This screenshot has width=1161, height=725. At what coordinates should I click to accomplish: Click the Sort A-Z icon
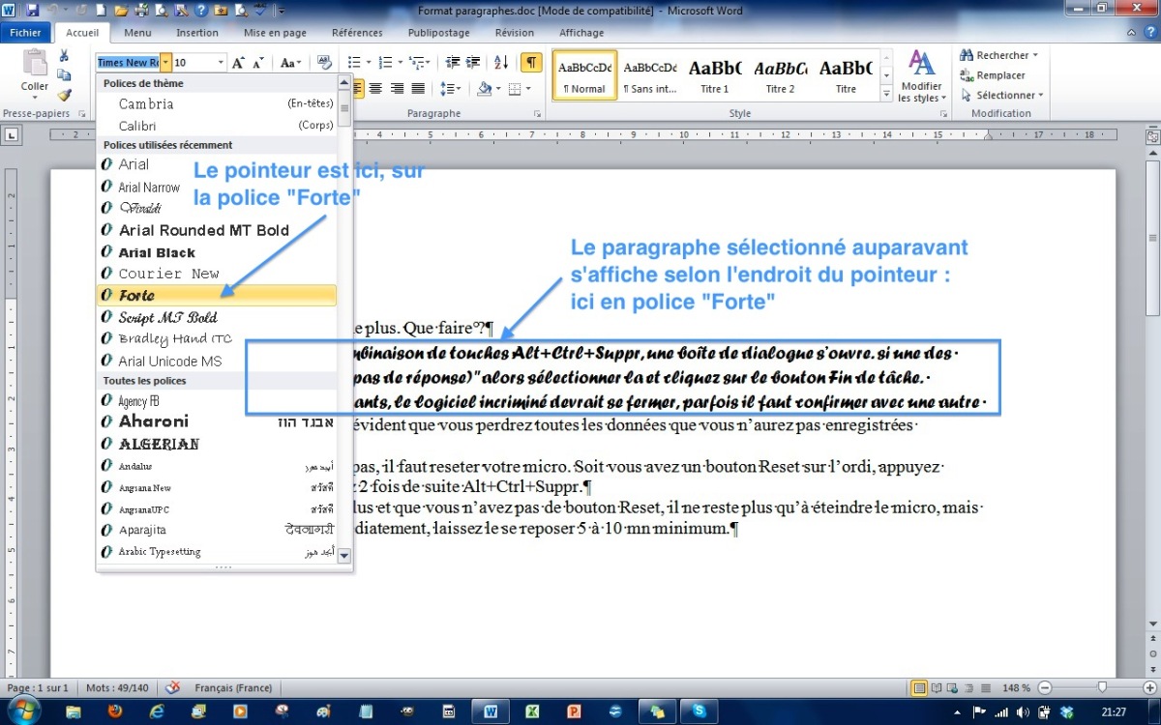click(x=501, y=63)
